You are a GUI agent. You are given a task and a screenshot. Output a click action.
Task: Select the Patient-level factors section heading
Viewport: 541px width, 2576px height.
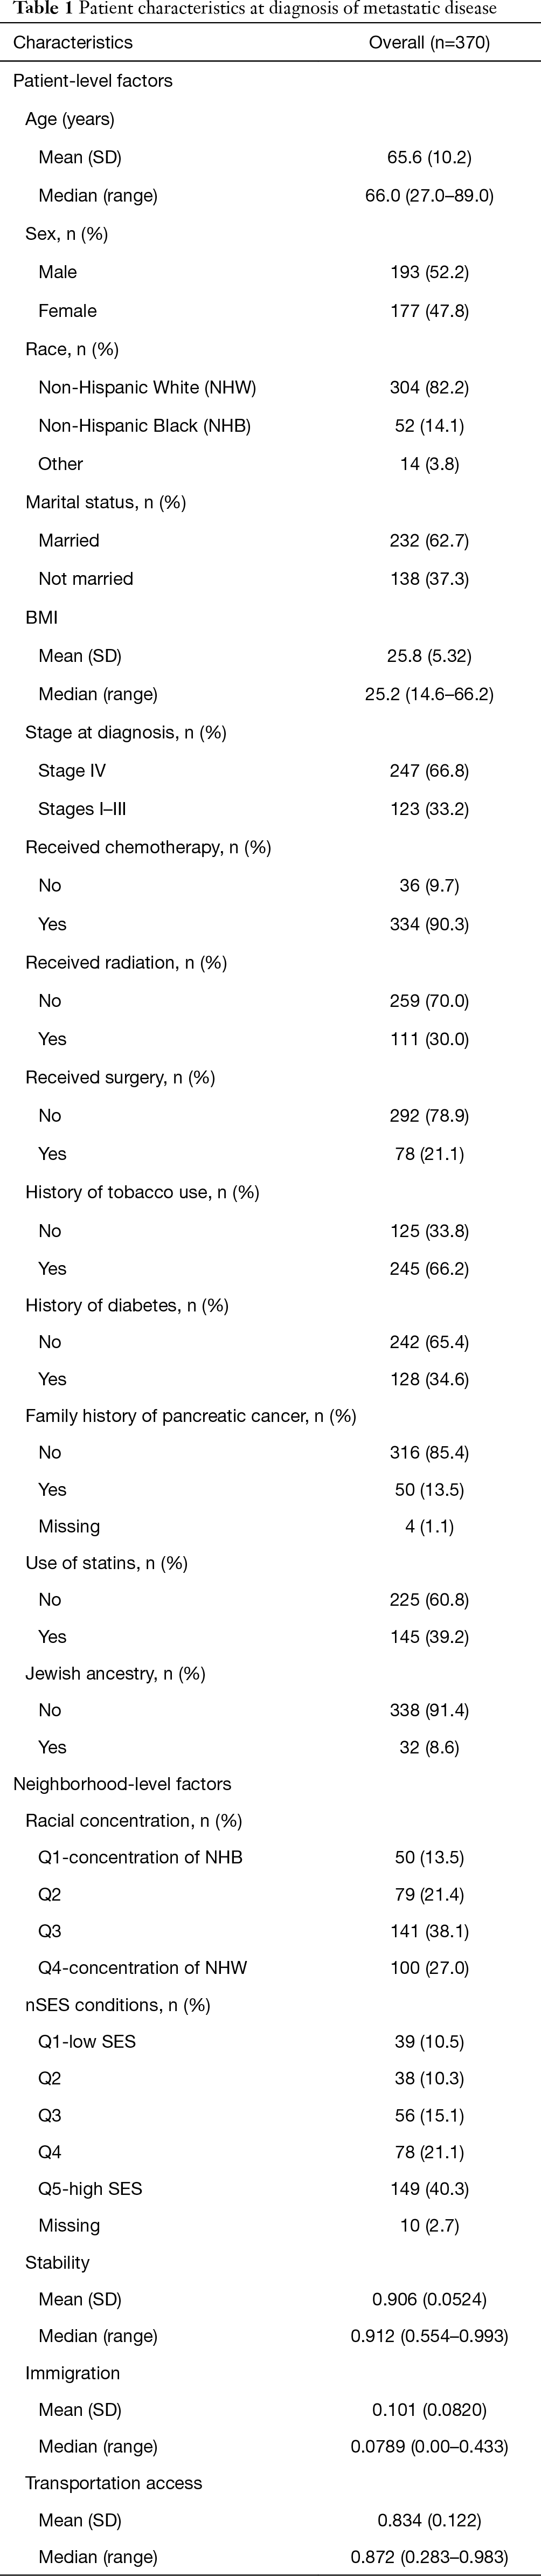pos(93,81)
